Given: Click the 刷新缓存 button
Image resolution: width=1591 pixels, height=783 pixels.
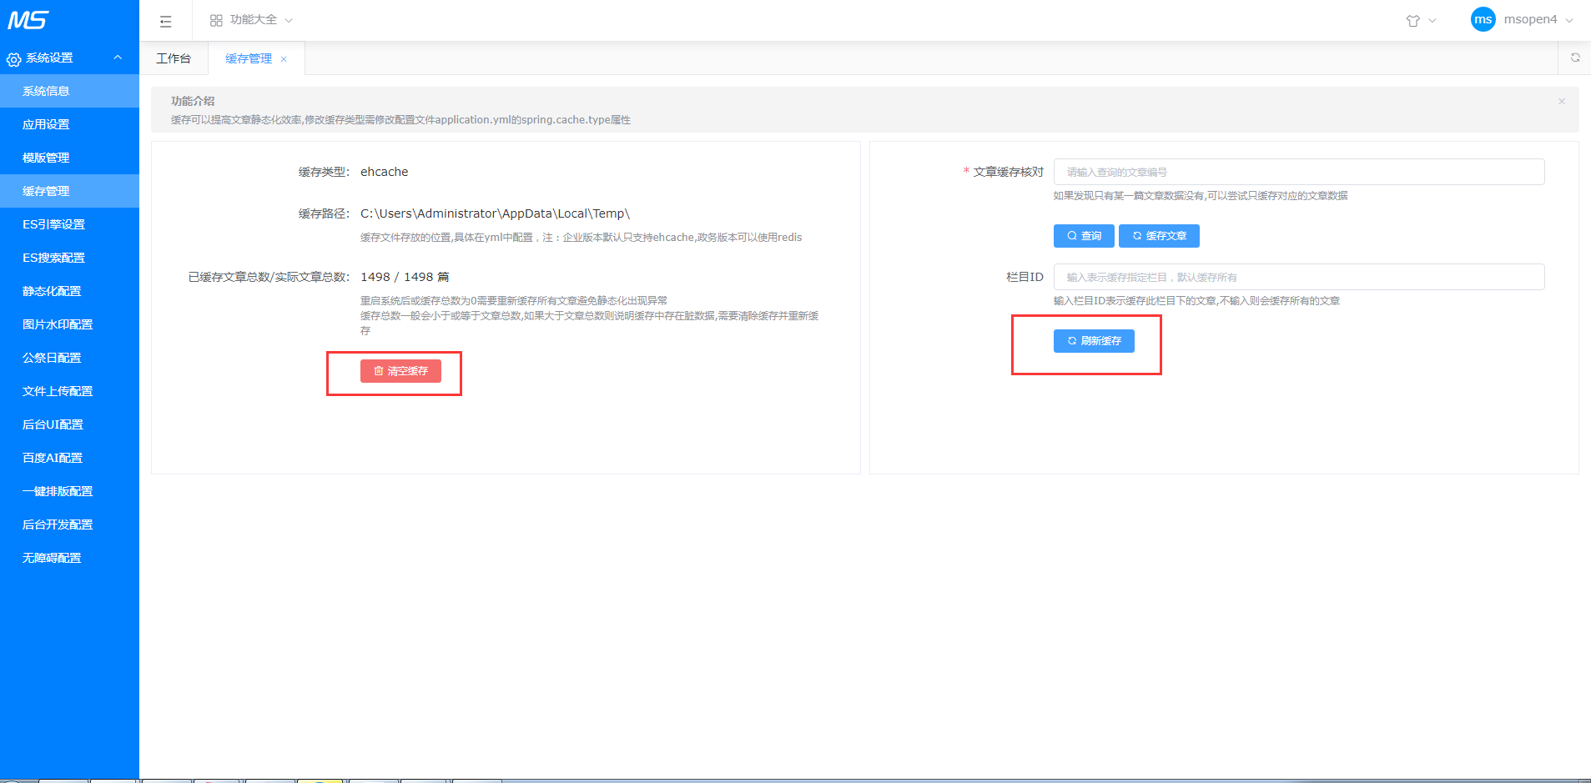Looking at the screenshot, I should pos(1094,341).
